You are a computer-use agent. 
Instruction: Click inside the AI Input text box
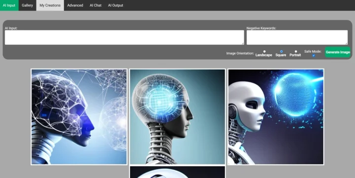[x=124, y=37]
